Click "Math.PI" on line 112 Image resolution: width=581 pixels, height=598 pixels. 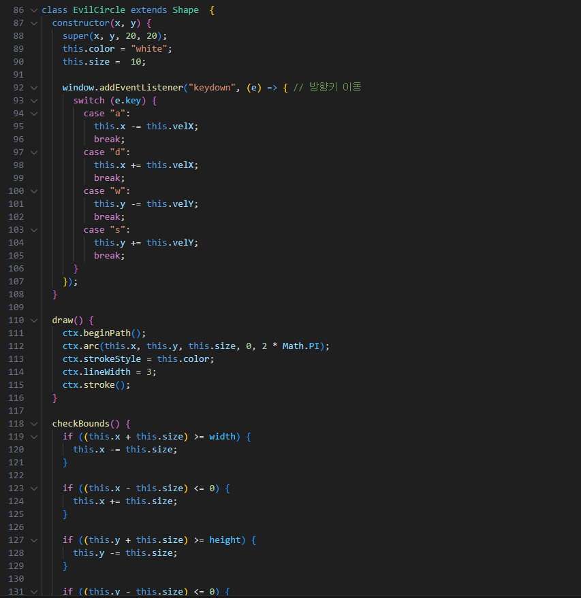coord(301,346)
